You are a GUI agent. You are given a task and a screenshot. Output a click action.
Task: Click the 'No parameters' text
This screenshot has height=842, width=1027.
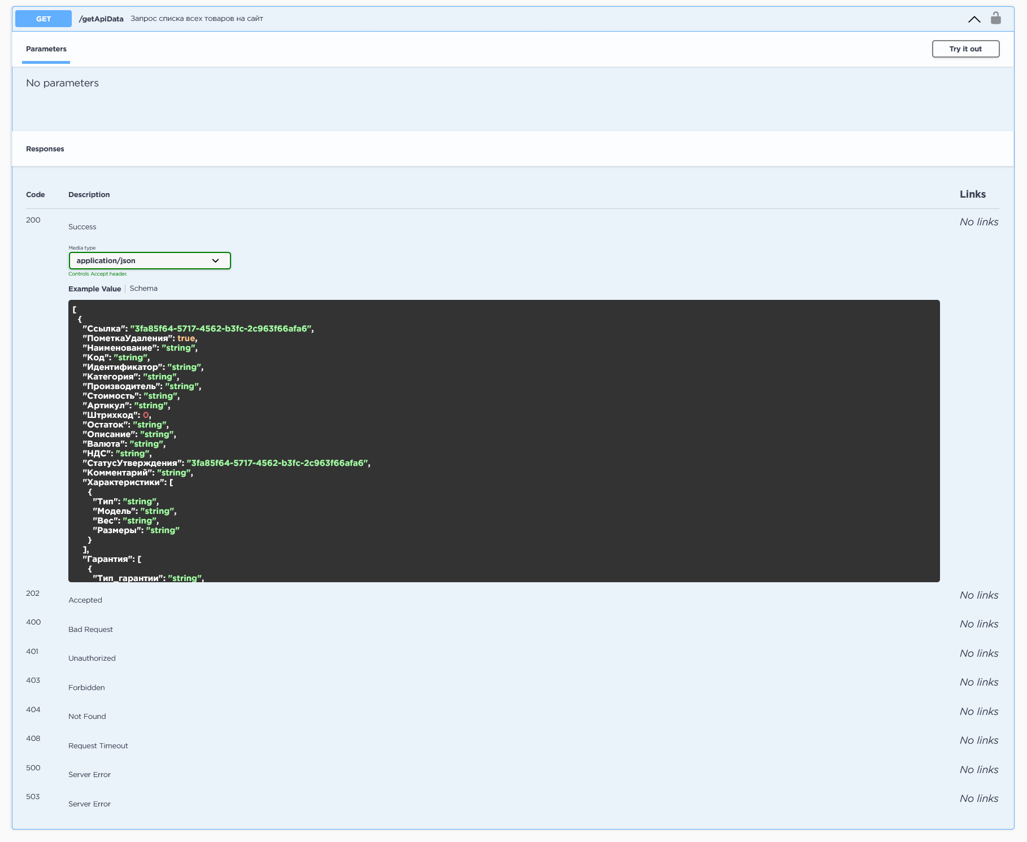point(62,83)
